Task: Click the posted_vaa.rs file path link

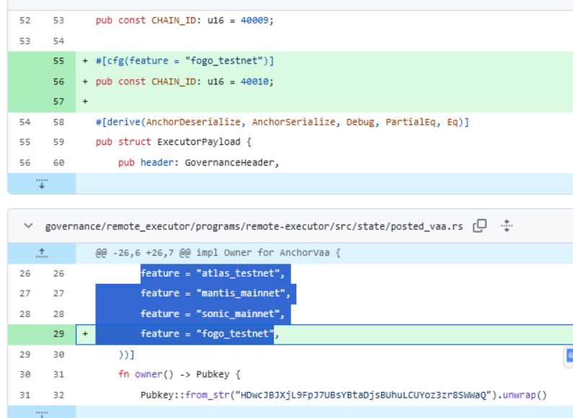Action: (254, 226)
